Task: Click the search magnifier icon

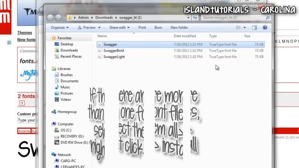Action: coord(268,18)
